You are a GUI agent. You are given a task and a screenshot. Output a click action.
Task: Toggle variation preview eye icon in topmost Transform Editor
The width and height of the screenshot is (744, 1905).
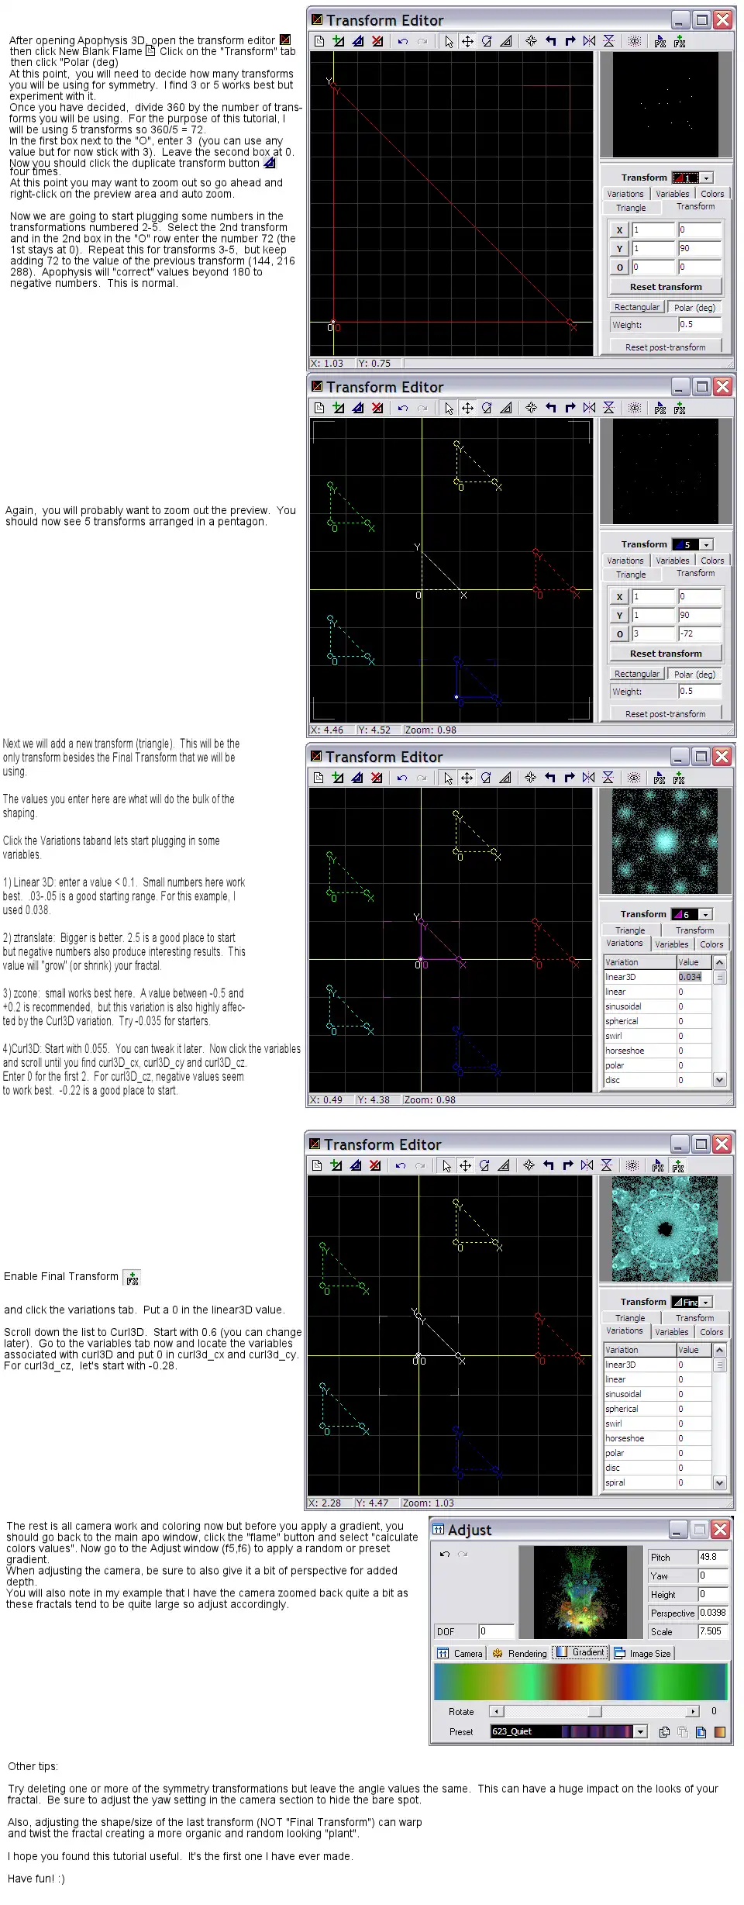point(635,41)
